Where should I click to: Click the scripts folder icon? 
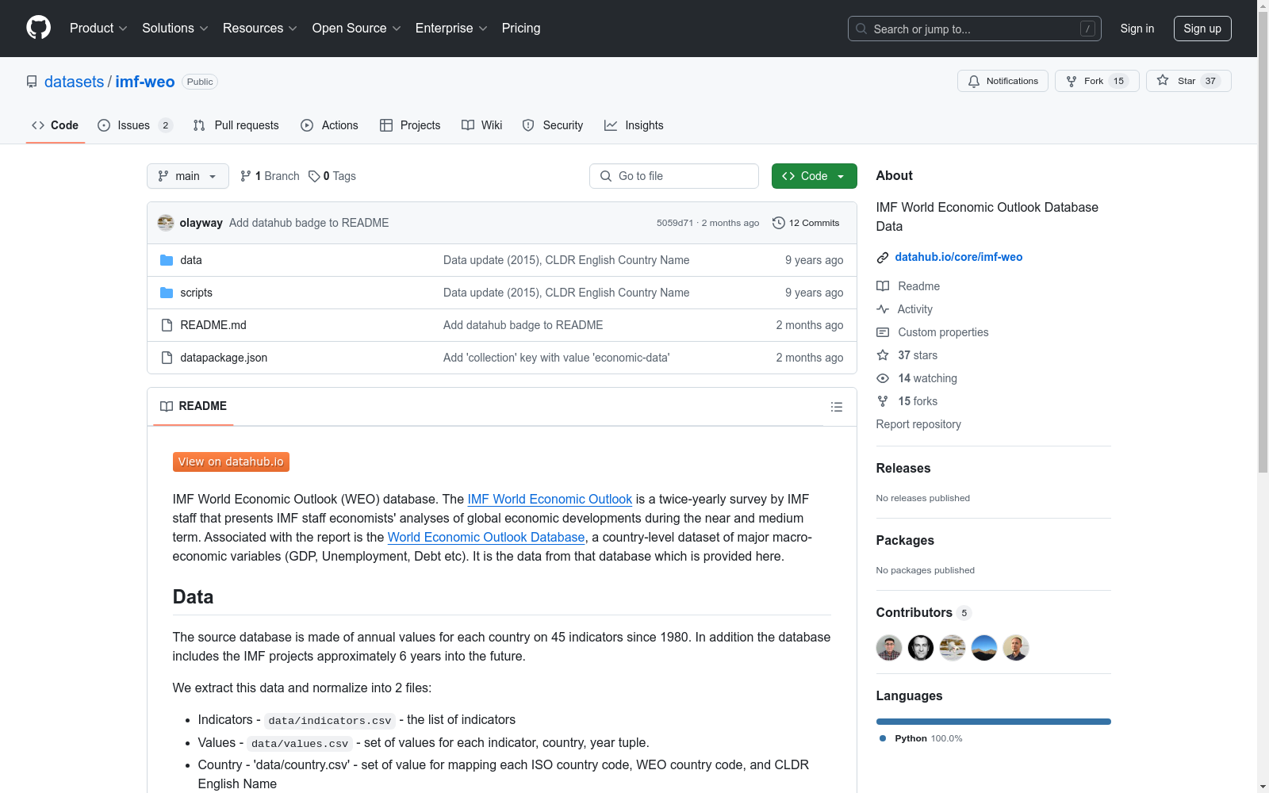(x=167, y=293)
